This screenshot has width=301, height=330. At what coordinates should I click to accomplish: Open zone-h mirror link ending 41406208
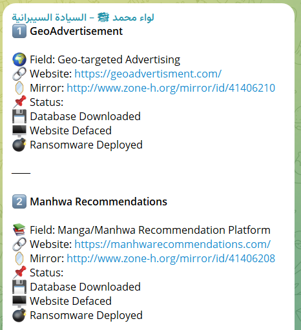171,258
